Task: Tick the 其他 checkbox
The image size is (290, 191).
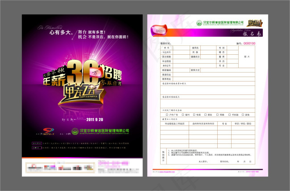Action: (x=243, y=115)
